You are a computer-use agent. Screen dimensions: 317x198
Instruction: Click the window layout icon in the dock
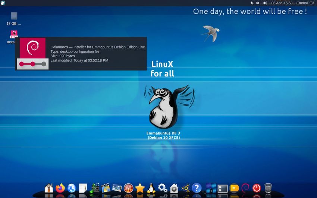(223, 189)
